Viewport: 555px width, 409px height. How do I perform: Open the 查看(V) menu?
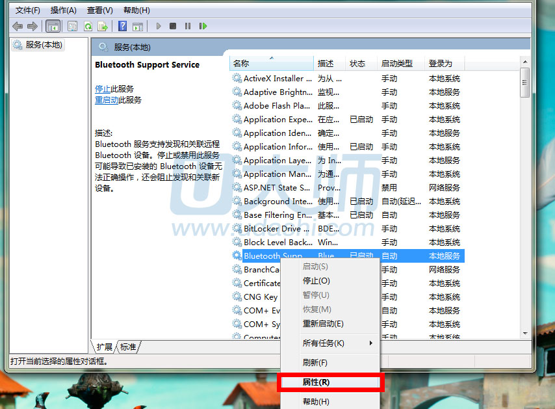coord(99,10)
